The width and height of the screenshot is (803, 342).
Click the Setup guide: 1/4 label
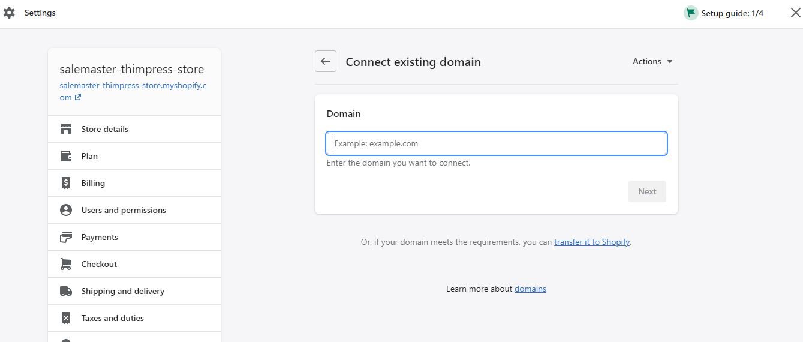coord(732,13)
